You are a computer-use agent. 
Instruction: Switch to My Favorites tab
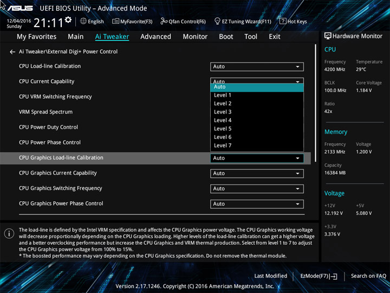[x=37, y=37]
